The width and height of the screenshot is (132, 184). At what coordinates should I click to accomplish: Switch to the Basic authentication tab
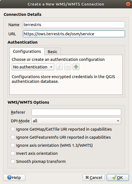(x=52, y=51)
